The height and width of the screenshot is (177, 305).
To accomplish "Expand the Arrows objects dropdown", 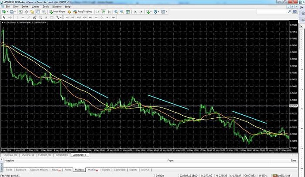I will pos(61,18).
